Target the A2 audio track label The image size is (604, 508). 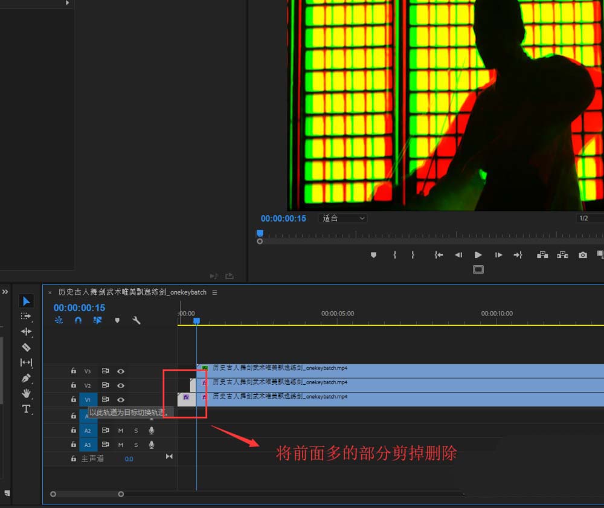tap(88, 431)
